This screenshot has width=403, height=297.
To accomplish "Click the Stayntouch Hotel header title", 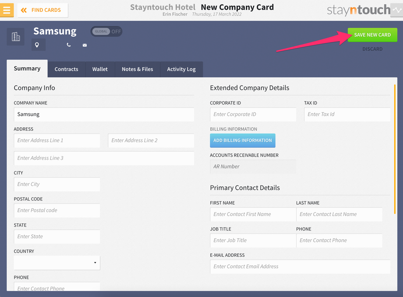I will (x=163, y=7).
